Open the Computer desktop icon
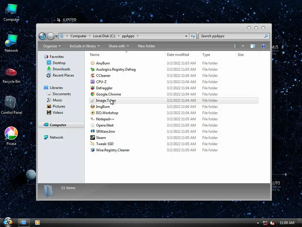The height and width of the screenshot is (227, 302). (12, 12)
